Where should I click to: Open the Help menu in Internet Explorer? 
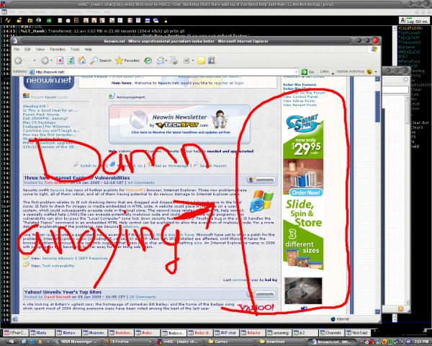click(x=88, y=50)
